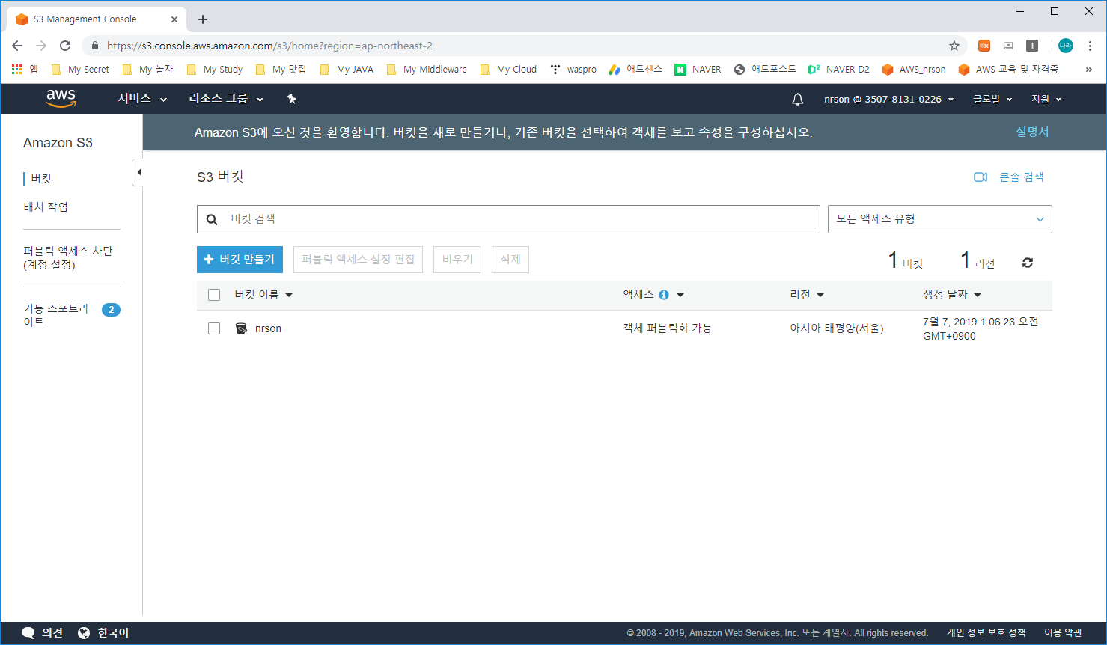Sort by 생성 날짜 column arrow
Screen dimensions: 1107x645
point(978,295)
